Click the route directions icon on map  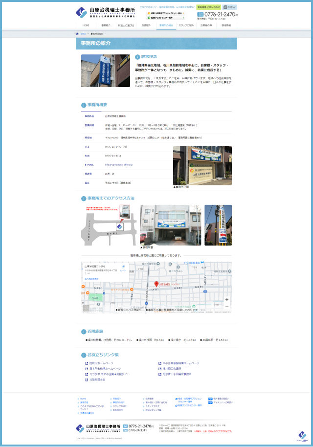pos(123,267)
